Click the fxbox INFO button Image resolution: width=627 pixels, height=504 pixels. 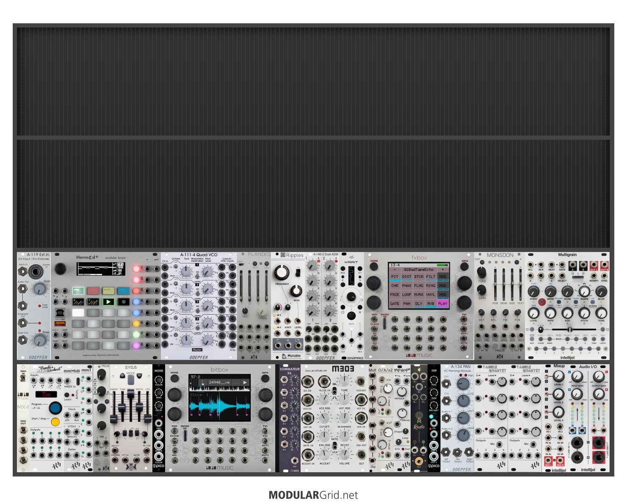(465, 266)
